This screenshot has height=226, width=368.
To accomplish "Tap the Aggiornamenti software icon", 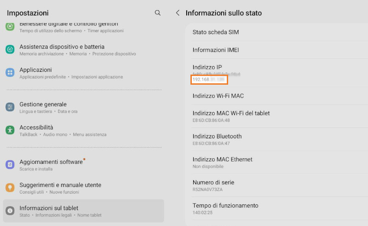I will [10, 165].
